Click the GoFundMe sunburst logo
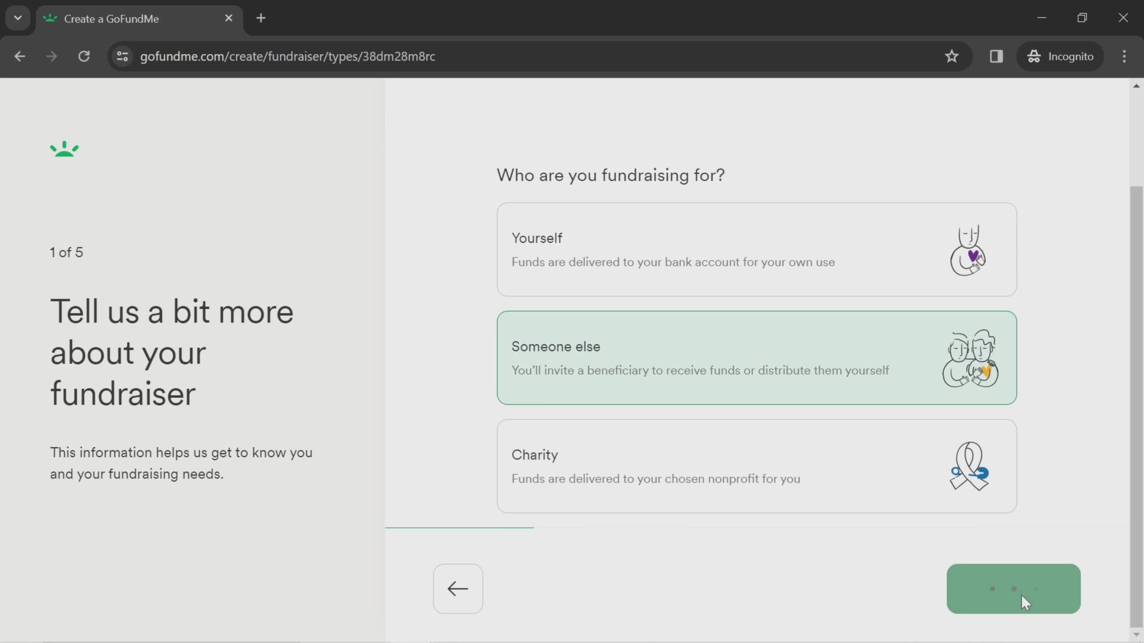This screenshot has width=1144, height=643. 64,149
